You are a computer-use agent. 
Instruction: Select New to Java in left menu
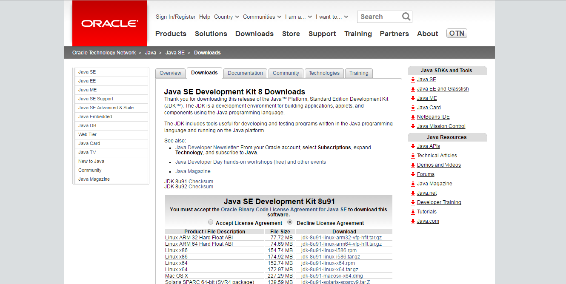[91, 161]
